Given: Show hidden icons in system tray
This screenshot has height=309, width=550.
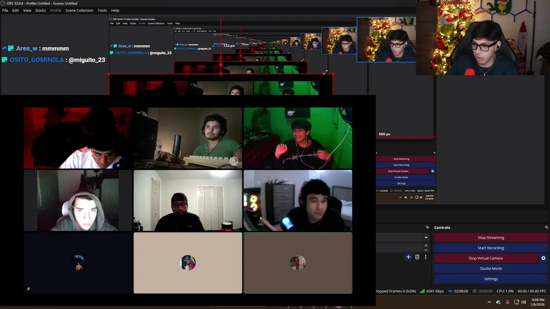Looking at the screenshot, I should click(x=489, y=302).
